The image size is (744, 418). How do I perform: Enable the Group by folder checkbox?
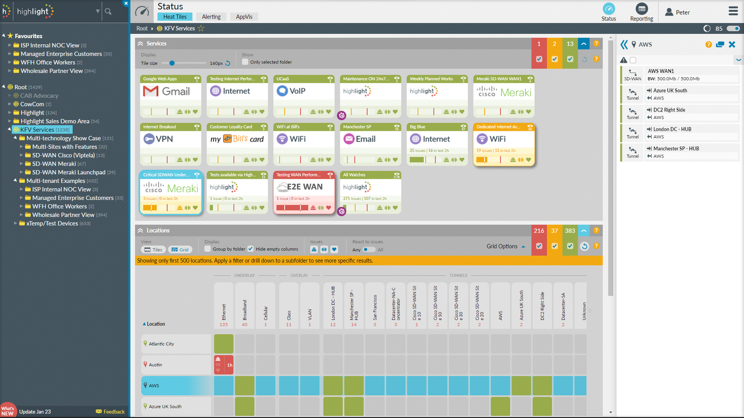click(208, 250)
